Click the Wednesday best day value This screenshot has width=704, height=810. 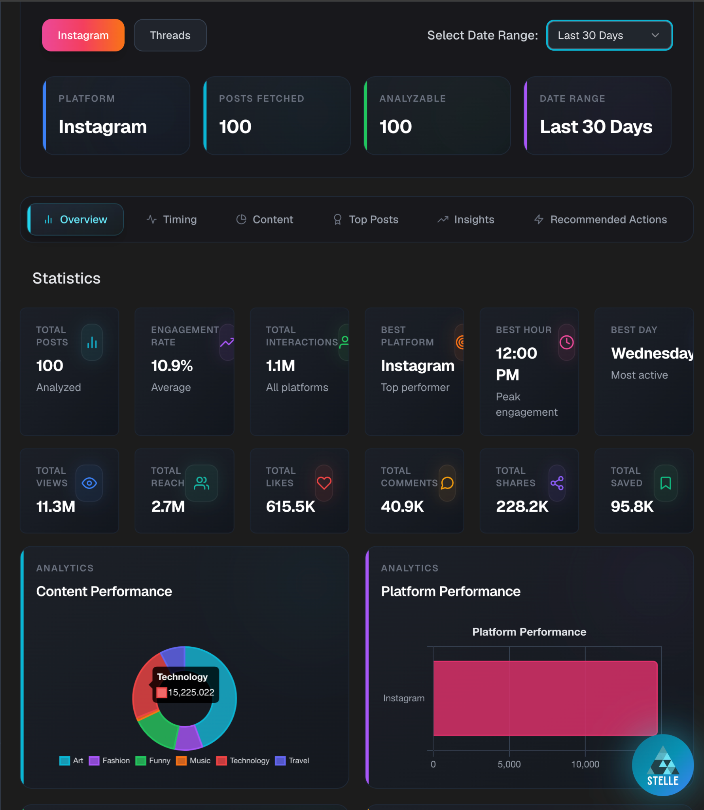[652, 353]
